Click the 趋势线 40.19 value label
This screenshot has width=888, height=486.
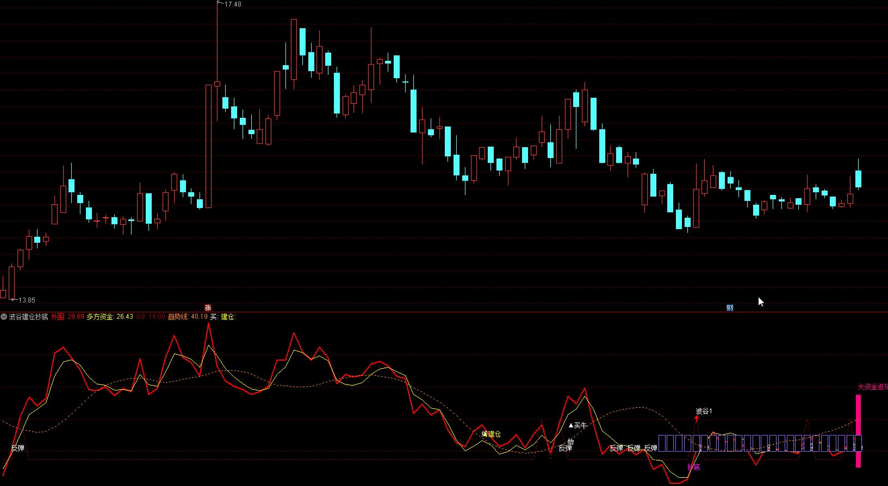pyautogui.click(x=188, y=317)
